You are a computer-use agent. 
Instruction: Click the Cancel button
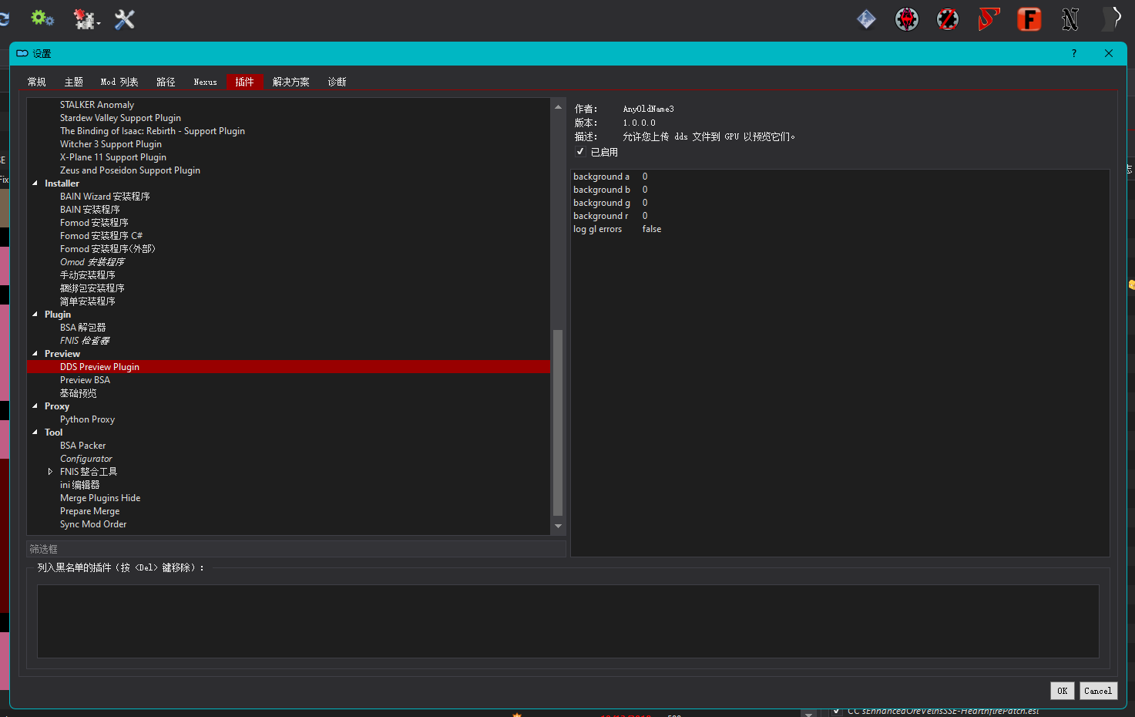1098,691
